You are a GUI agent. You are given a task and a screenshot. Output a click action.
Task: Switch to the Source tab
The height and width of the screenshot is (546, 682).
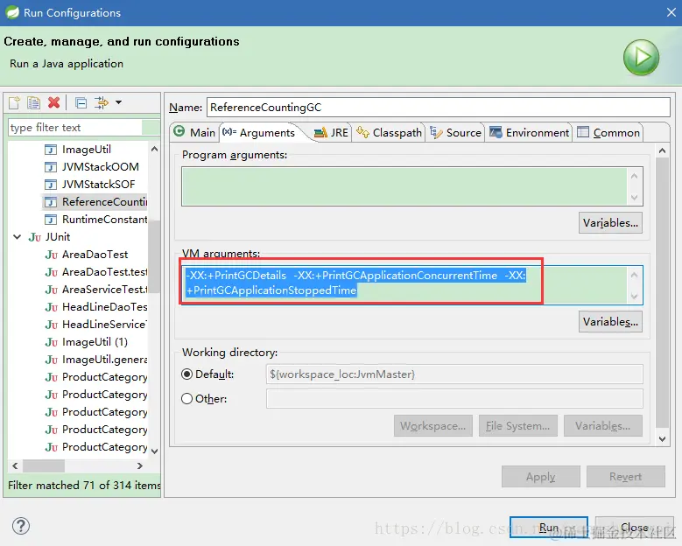point(455,132)
